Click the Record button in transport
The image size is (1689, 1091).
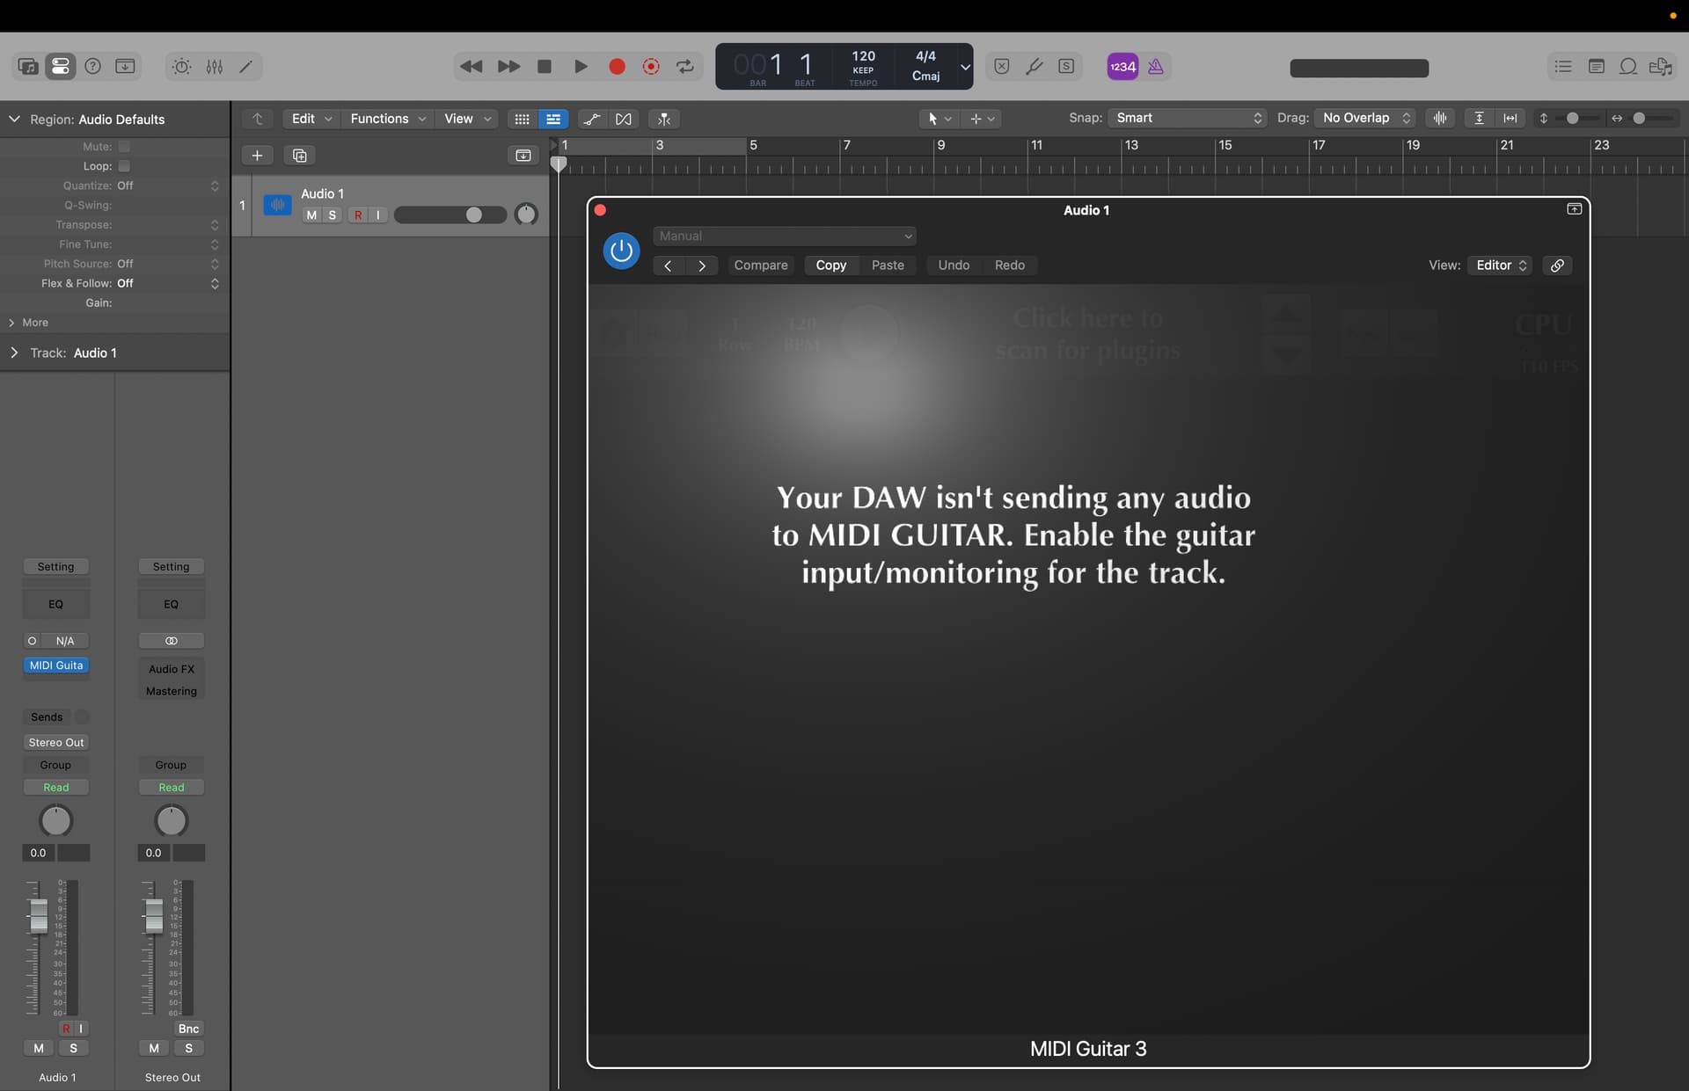[617, 67]
